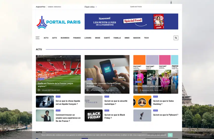Click the ACTU tag on smartphone article

tap(90, 79)
